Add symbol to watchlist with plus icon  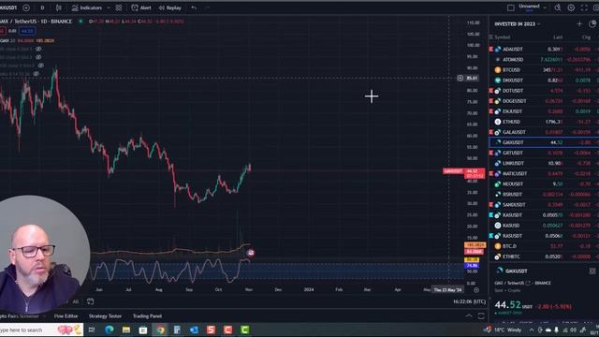point(579,24)
